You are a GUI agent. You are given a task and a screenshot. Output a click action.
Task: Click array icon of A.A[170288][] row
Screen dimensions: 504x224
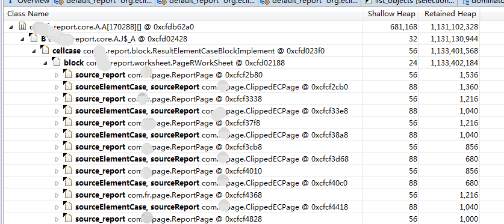pyautogui.click(x=22, y=26)
